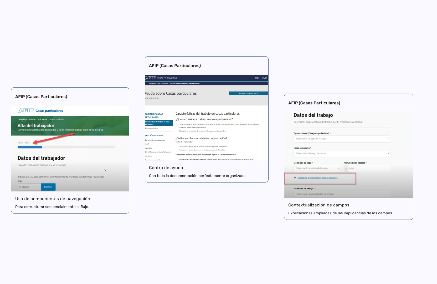
Task: Open 'Categorías profesionales y escalas salariales' link
Action: point(317,178)
